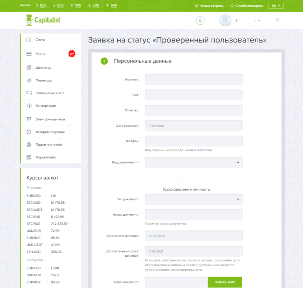Open Частые вопросы link
The width and height of the screenshot is (303, 288).
point(209,6)
